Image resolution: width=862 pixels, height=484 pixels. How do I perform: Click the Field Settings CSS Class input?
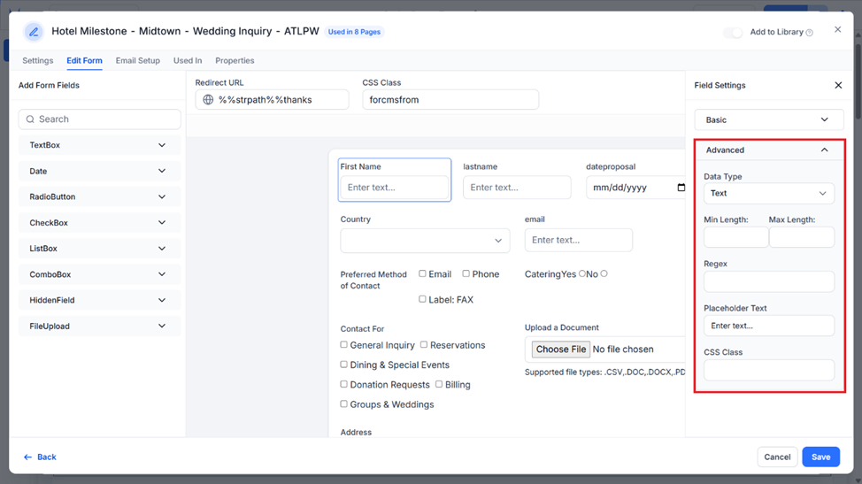[x=768, y=370]
